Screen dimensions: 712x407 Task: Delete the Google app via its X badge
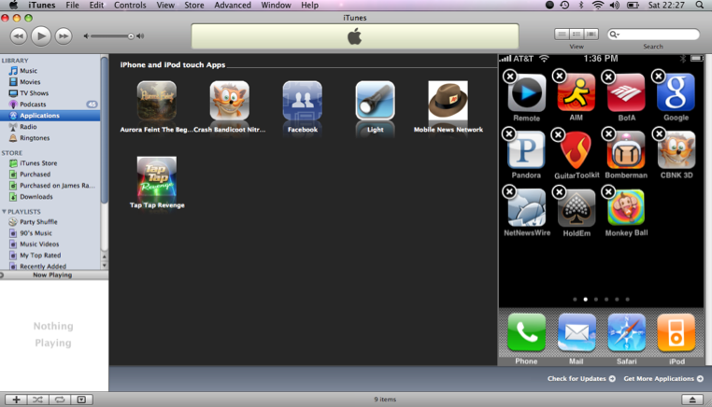tap(659, 77)
